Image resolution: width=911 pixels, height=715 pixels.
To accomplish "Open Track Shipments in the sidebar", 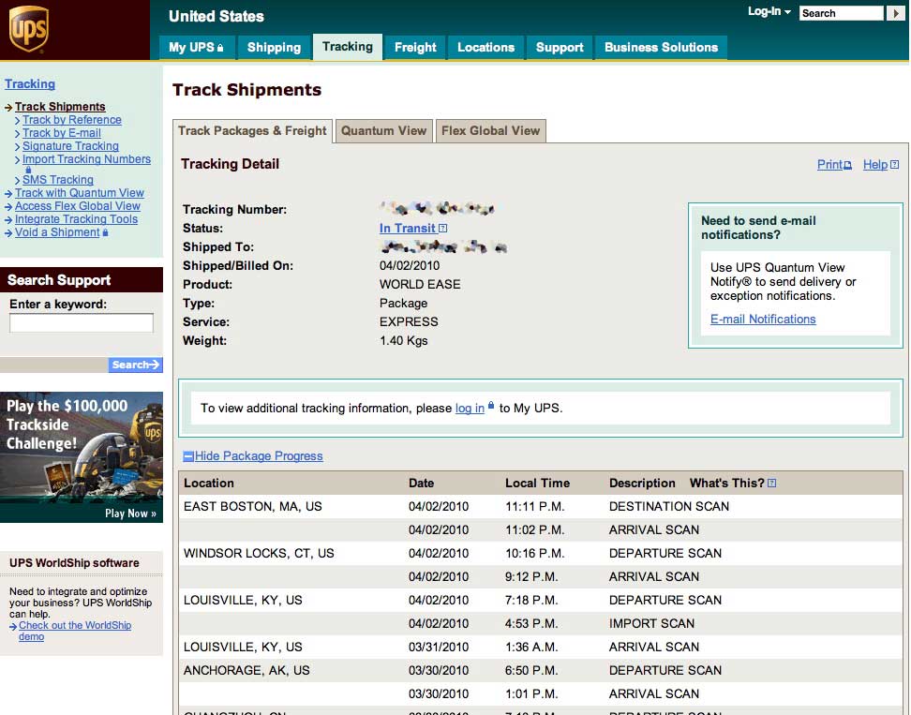I will click(x=60, y=106).
